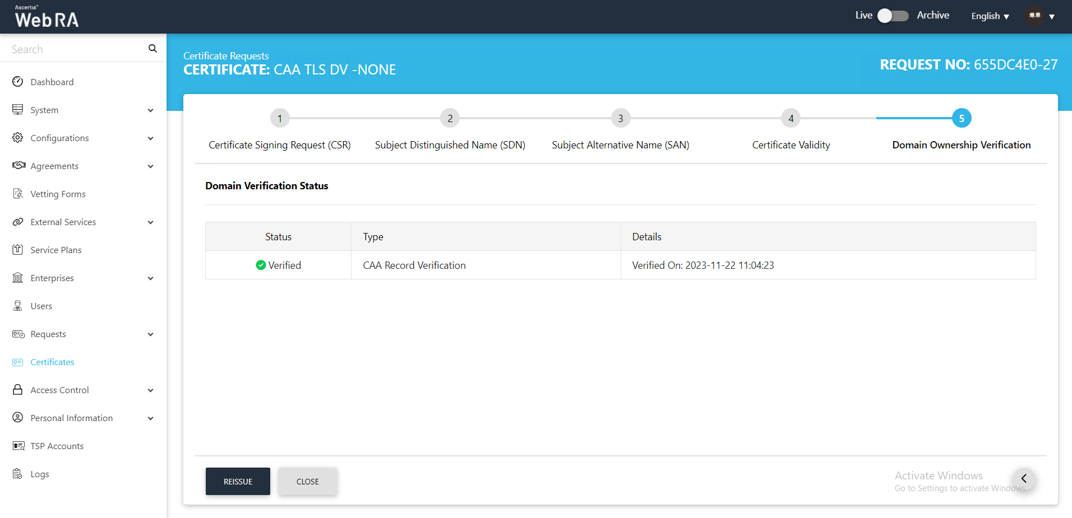Screen dimensions: 1072x518
Task: Click the Dashboard gauge icon
Action: tap(18, 82)
